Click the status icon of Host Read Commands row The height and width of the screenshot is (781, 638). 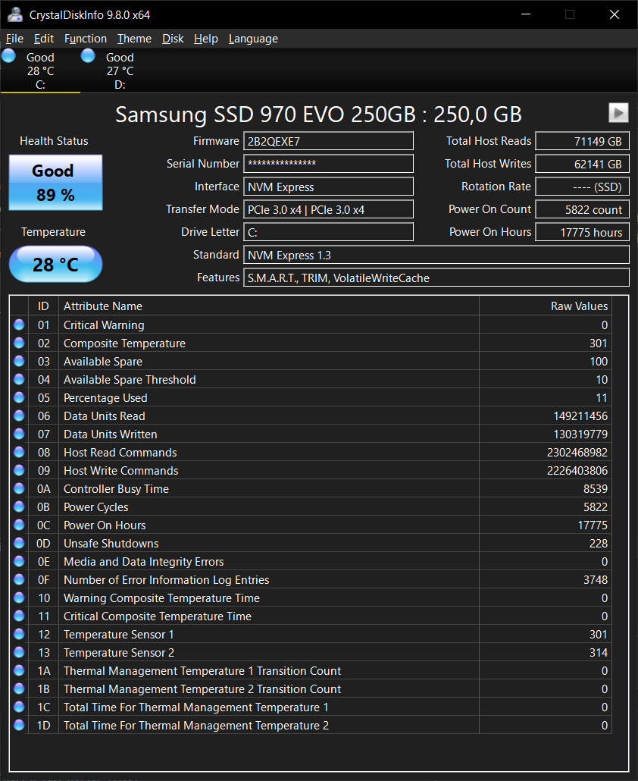coord(19,452)
